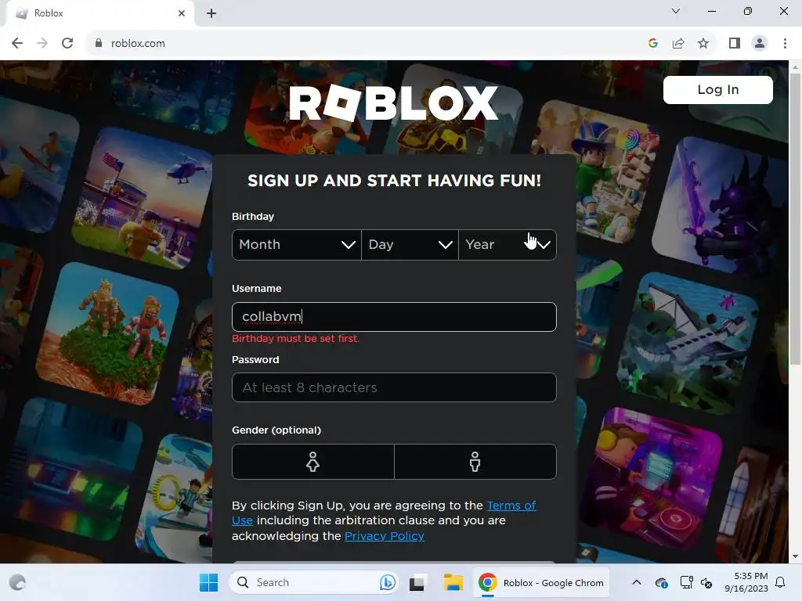Open the Terms of Use link
This screenshot has height=601, width=802.
[x=511, y=506]
